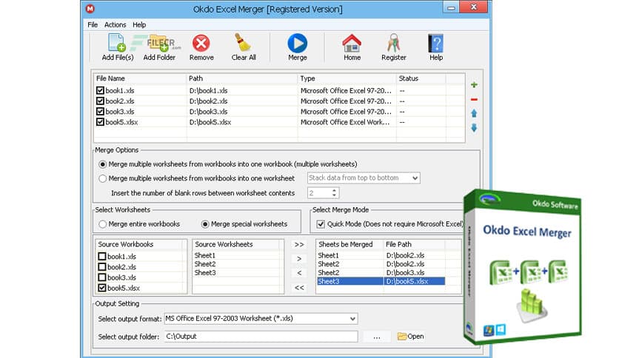
Task: Uncheck book5.xlsx in the file list
Action: point(100,122)
